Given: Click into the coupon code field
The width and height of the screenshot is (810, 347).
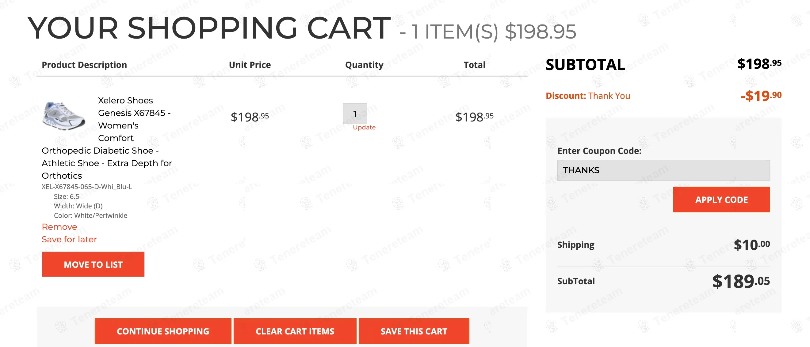Looking at the screenshot, I should click(x=663, y=170).
